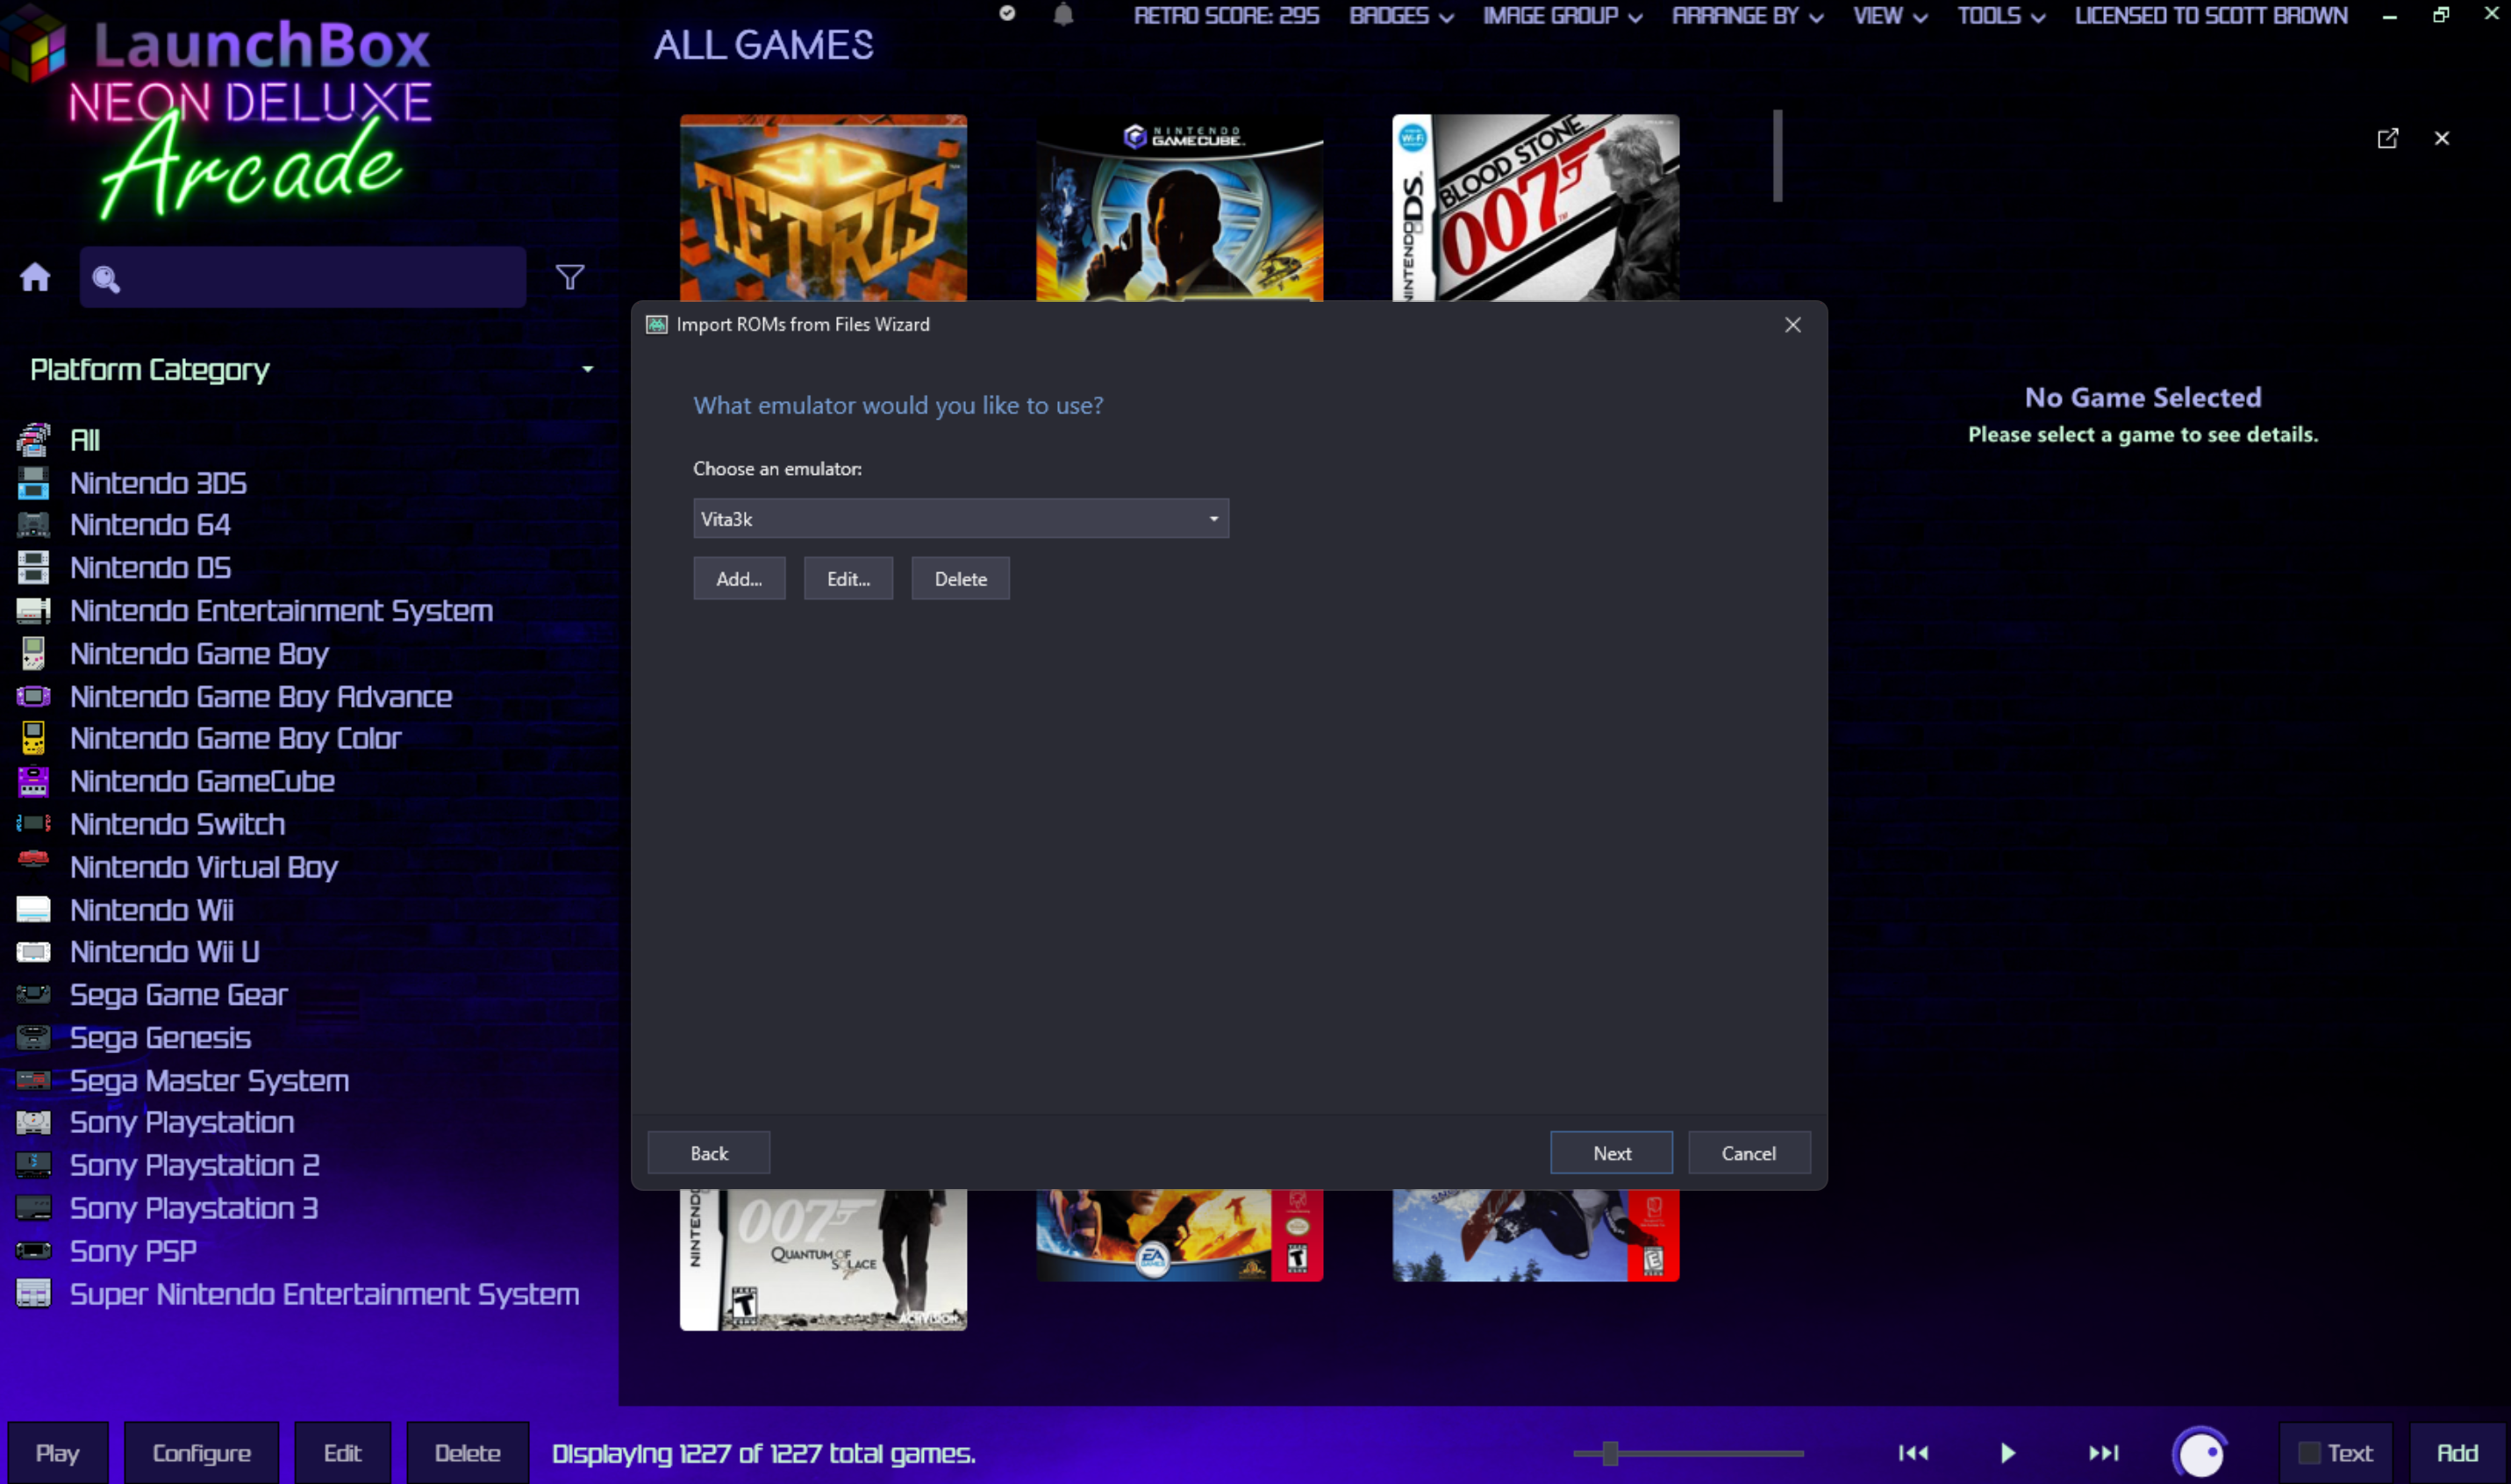Click Configure in bottom bar
Image resolution: width=2511 pixels, height=1484 pixels.
point(201,1453)
